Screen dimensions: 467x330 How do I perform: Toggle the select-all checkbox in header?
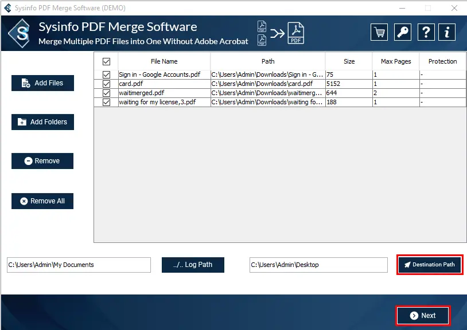[106, 61]
